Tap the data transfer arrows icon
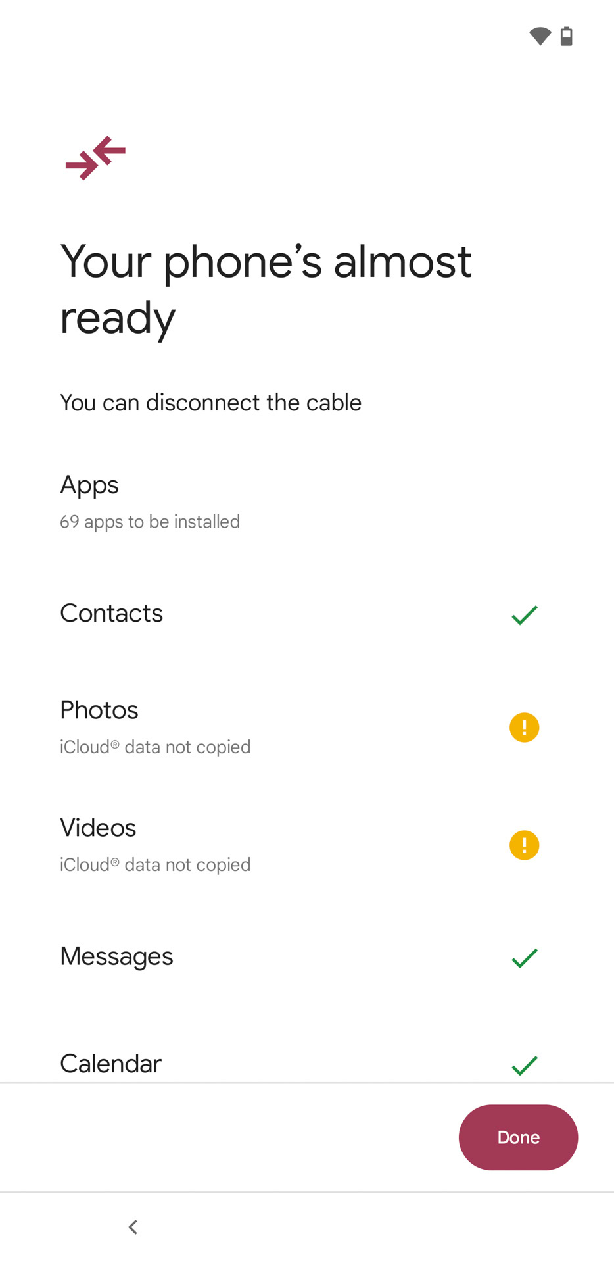 (95, 158)
